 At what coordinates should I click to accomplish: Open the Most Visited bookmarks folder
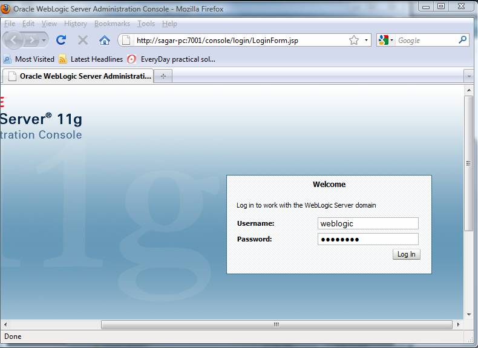(x=29, y=59)
